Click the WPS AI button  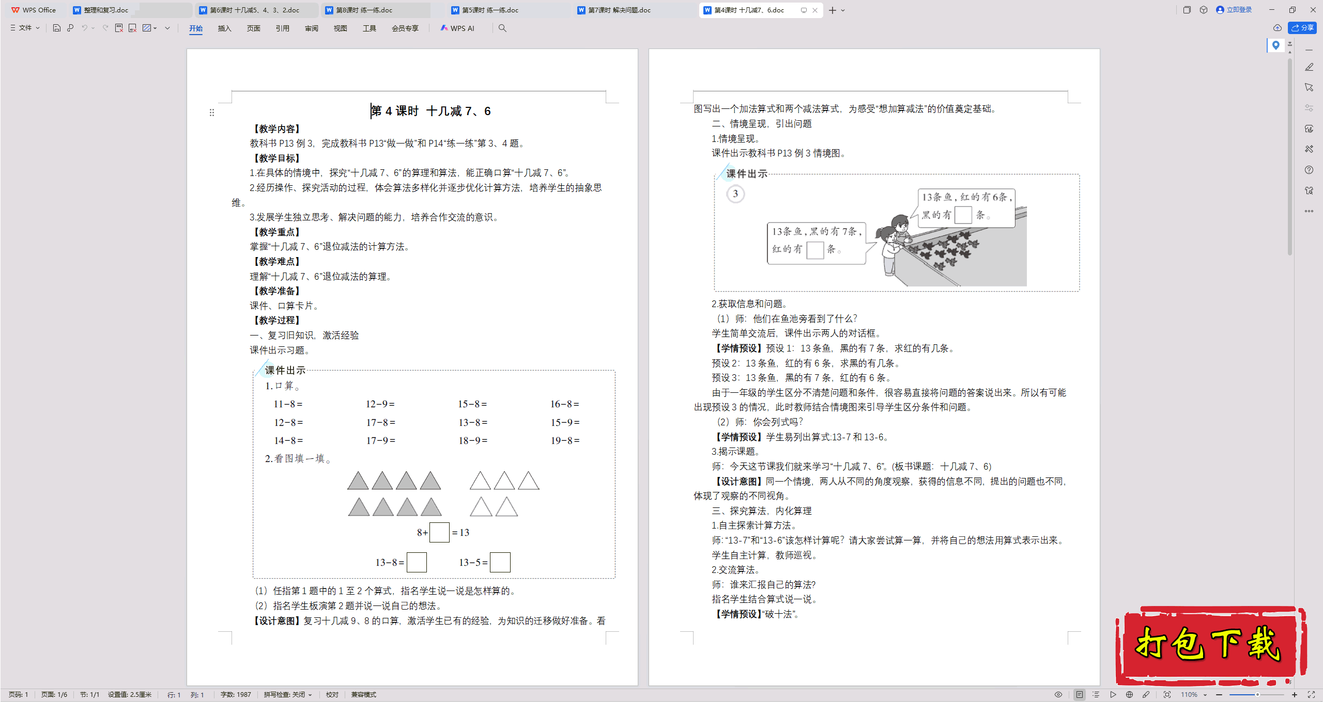[457, 28]
